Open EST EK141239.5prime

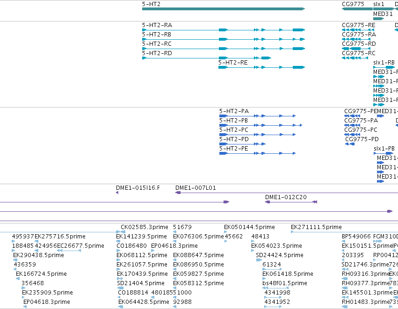[x=141, y=237]
